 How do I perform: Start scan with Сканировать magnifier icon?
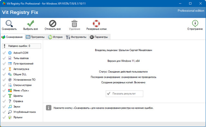coord(9,23)
